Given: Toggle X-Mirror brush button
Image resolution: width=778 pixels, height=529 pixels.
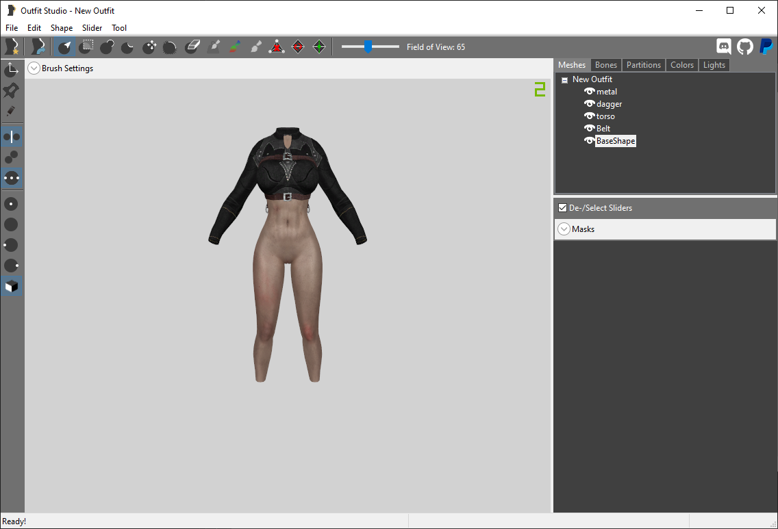Looking at the screenshot, I should click(x=12, y=137).
